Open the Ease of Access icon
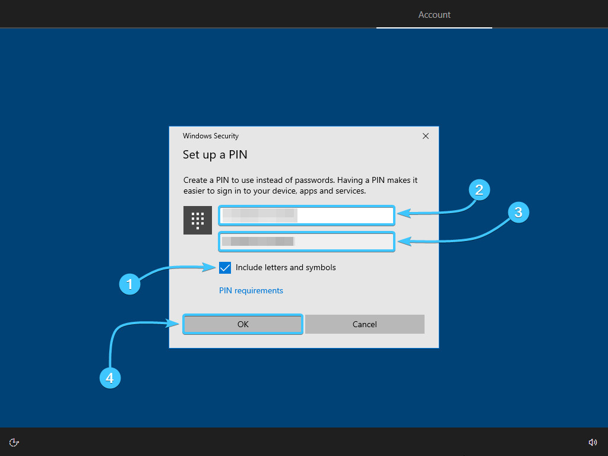 pyautogui.click(x=14, y=442)
